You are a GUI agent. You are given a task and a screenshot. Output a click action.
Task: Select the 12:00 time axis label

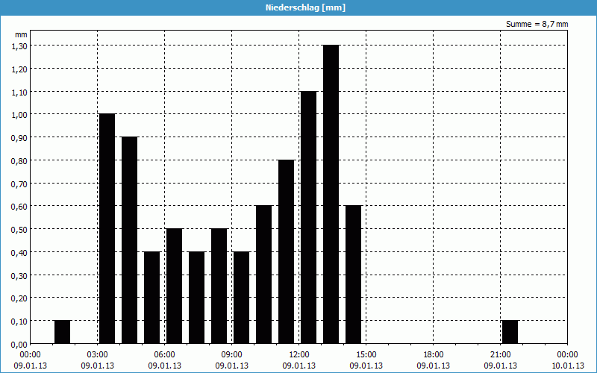(x=299, y=354)
